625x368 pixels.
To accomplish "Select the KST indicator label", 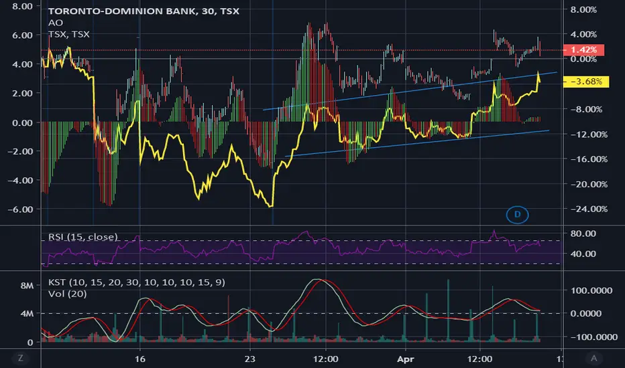I will point(137,282).
